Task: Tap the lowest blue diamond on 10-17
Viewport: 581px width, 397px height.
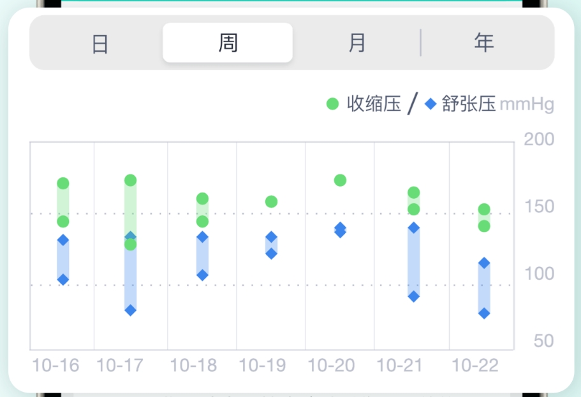Action: point(130,310)
